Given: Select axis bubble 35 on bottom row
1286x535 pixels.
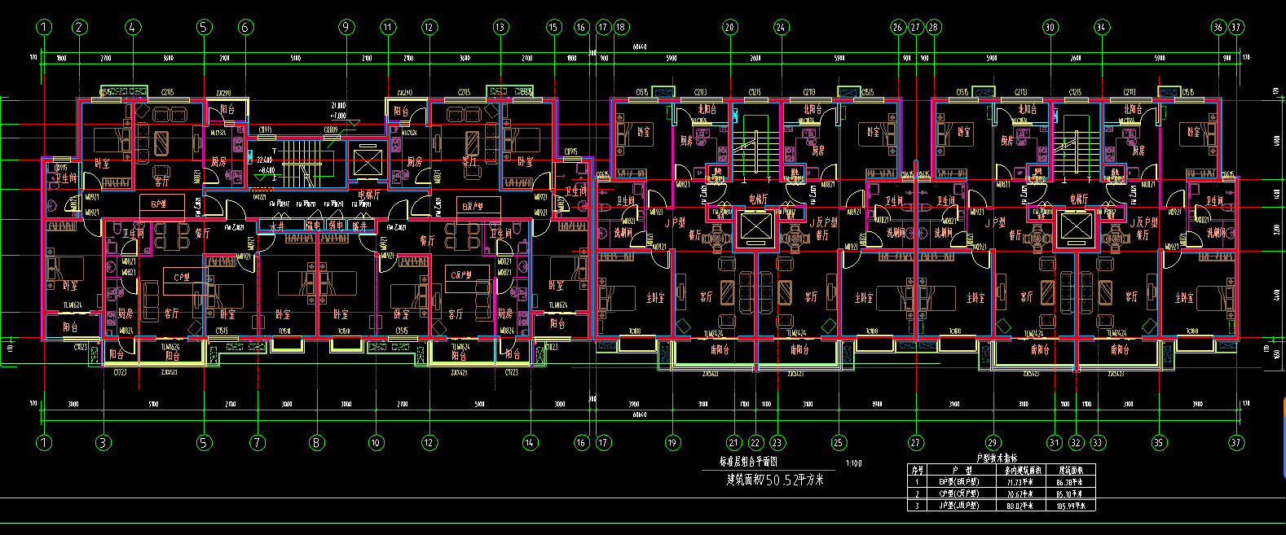Looking at the screenshot, I should click(x=1158, y=443).
